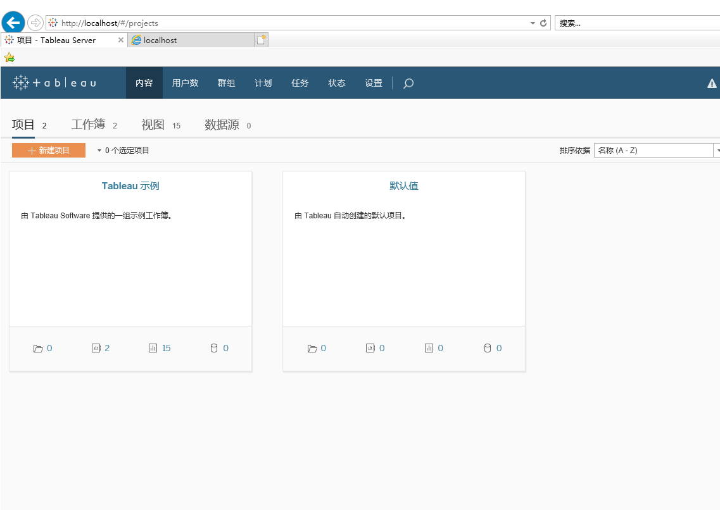Open the address bar history dropdown arrow
The height and width of the screenshot is (510, 720).
point(532,23)
